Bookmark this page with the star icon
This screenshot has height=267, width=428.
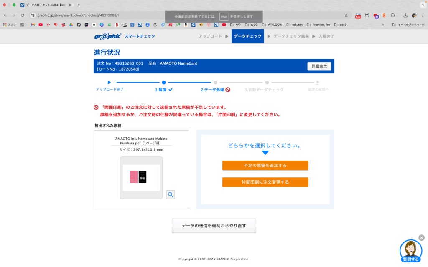(346, 15)
